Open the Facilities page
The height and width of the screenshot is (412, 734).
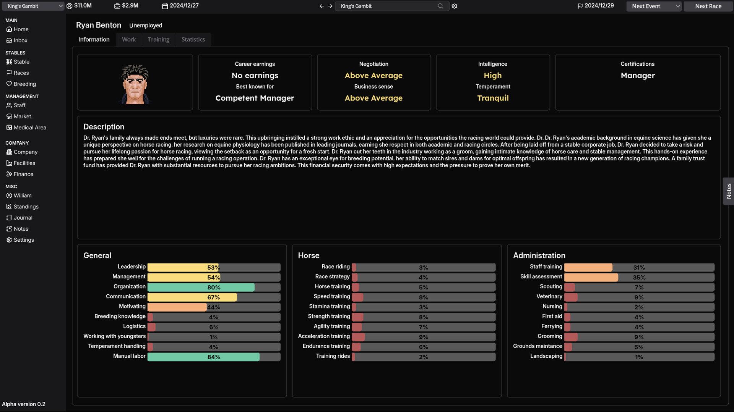pos(24,163)
